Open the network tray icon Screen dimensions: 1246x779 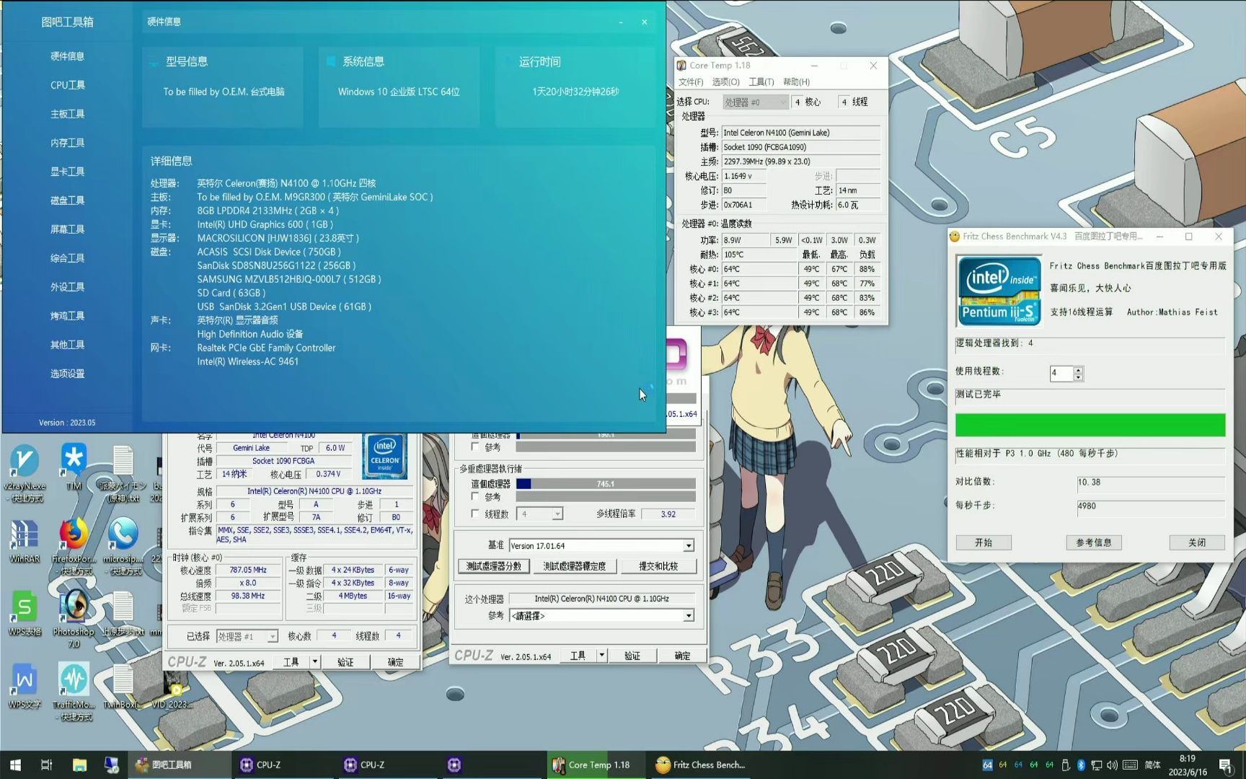pos(1096,765)
